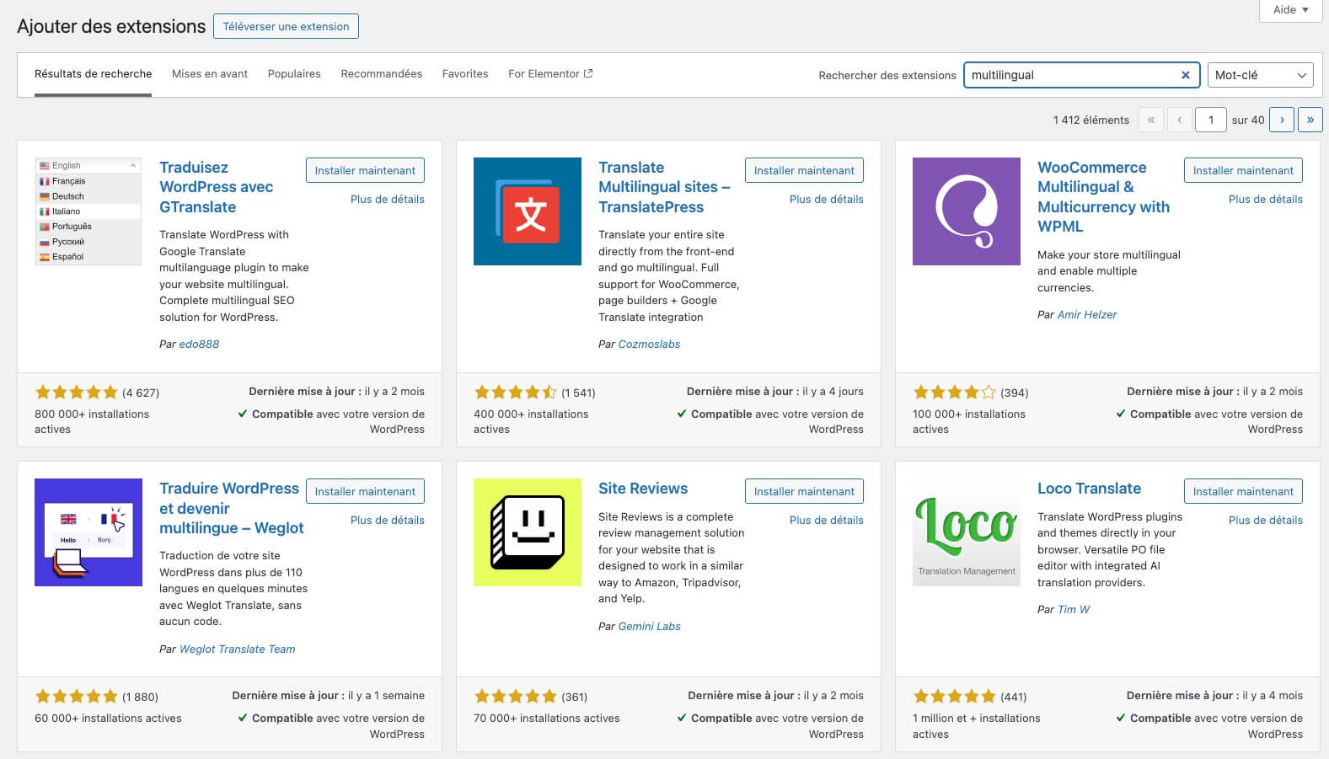Click the WPML WooCommerce Multilingual plugin icon

[x=967, y=211]
